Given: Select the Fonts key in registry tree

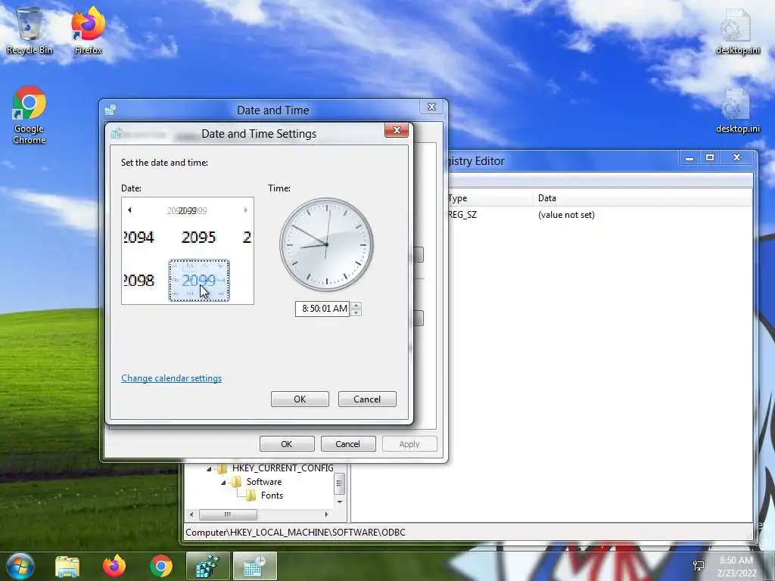Looking at the screenshot, I should click(272, 496).
